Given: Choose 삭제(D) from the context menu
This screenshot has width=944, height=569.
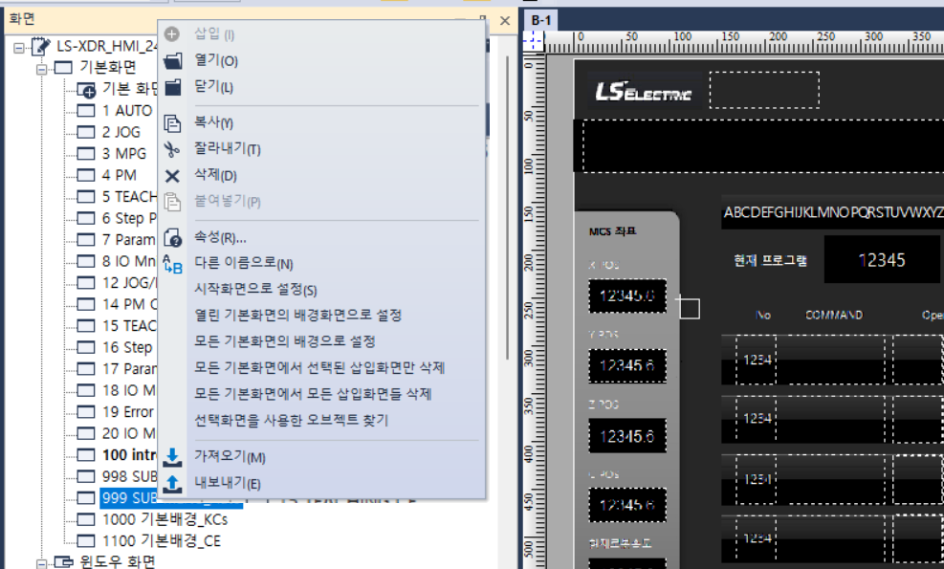Looking at the screenshot, I should tap(215, 175).
